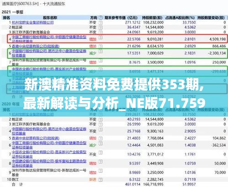Click the info icon in 2021 row 4 (中欧医疗健康)

click(101, 37)
